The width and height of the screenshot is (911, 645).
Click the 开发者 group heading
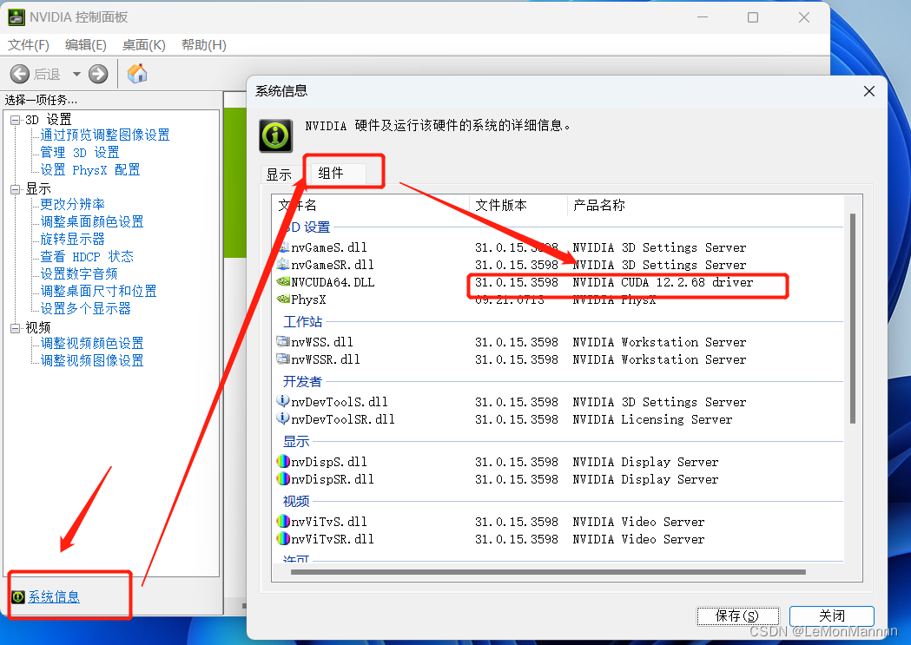303,381
